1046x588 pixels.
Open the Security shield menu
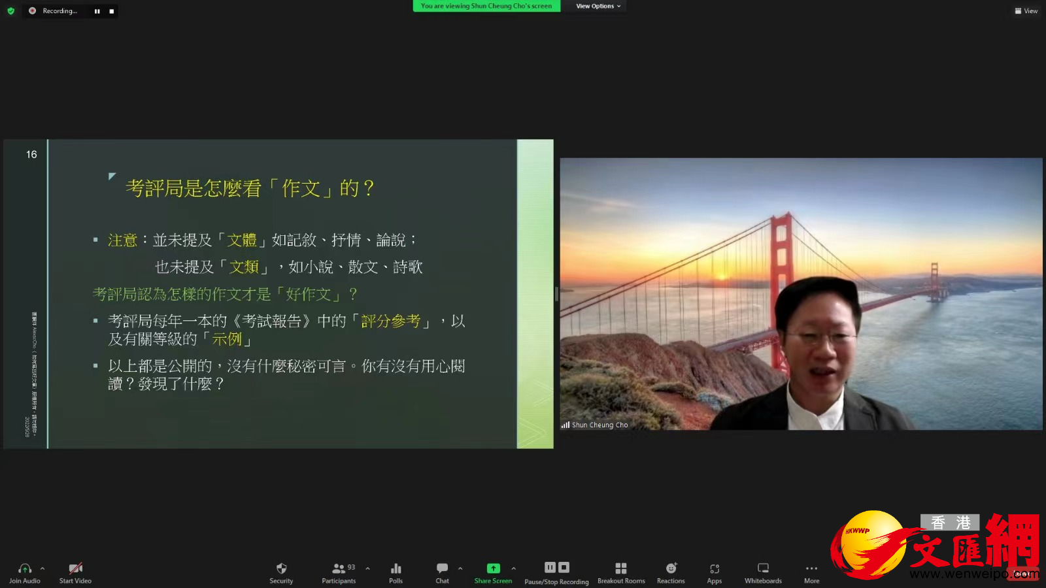pyautogui.click(x=281, y=572)
